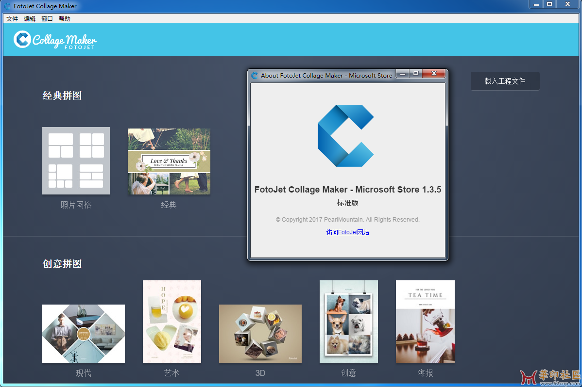Click the 照片网格 label text
The image size is (582, 387).
coord(76,205)
